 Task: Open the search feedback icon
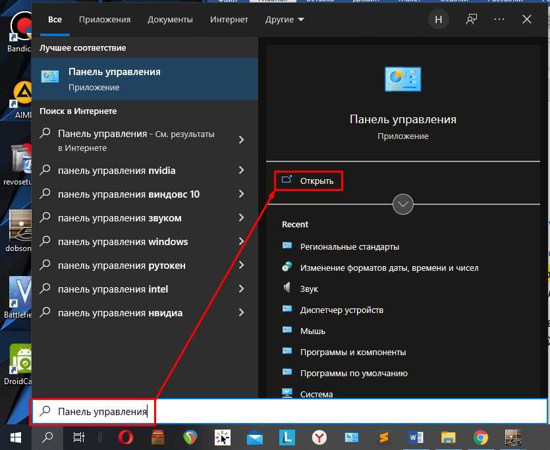click(x=472, y=20)
